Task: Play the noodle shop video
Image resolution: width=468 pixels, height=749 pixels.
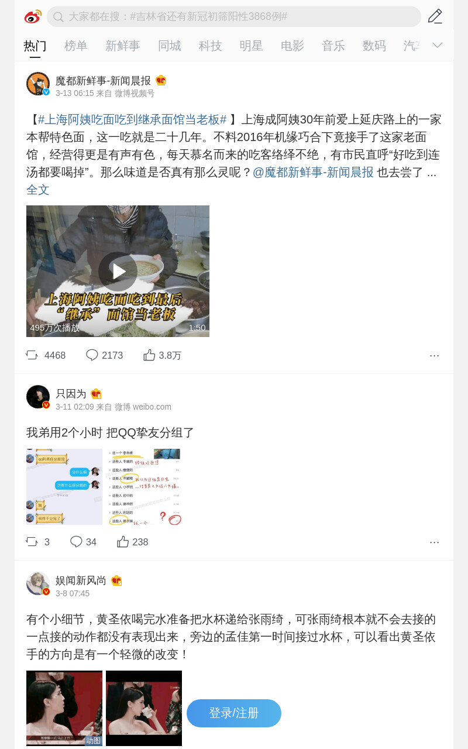Action: (x=118, y=271)
